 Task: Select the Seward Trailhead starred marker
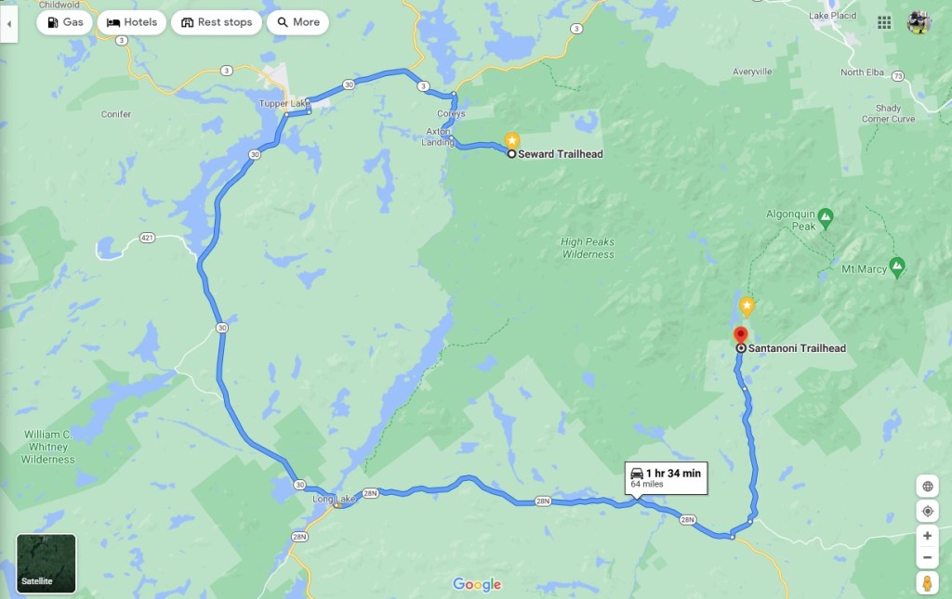click(512, 140)
